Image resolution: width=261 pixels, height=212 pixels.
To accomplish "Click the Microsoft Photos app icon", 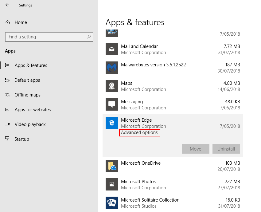I will pos(112,184).
